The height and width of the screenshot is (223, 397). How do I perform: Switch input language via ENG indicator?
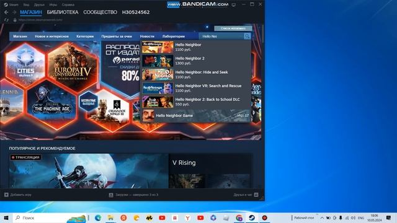[x=361, y=217]
